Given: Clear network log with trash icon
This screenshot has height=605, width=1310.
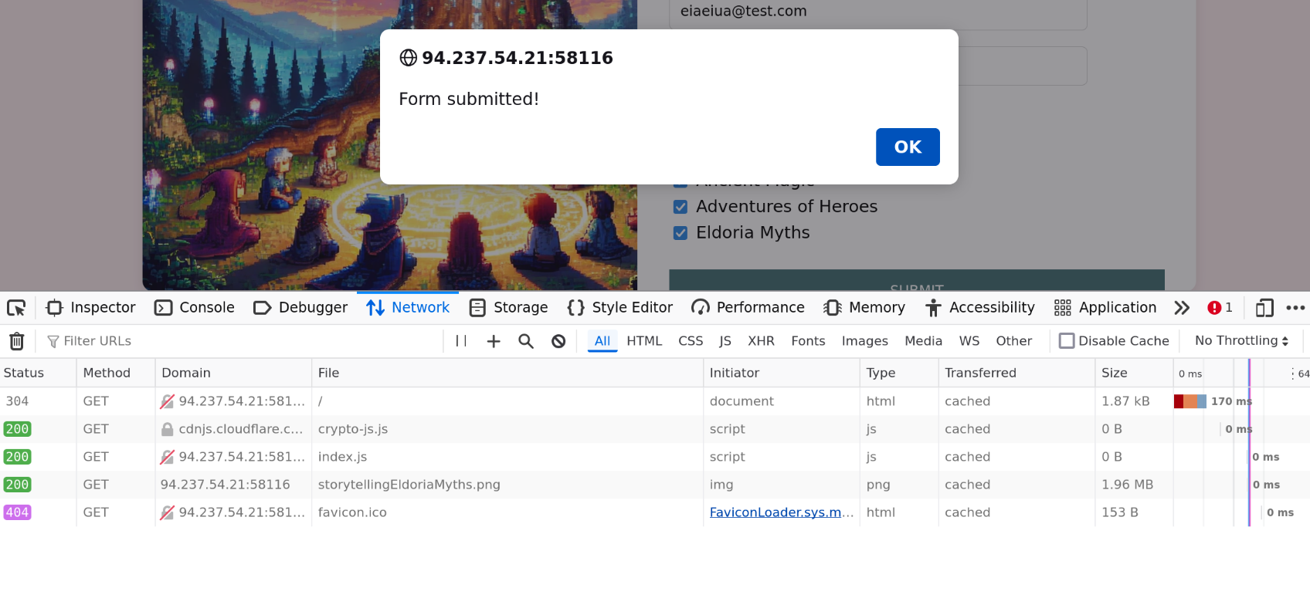Looking at the screenshot, I should pyautogui.click(x=17, y=341).
